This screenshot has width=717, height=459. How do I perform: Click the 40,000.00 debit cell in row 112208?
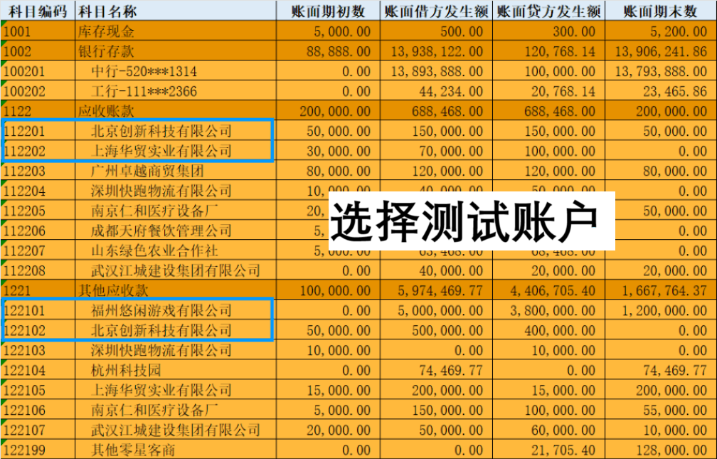point(436,270)
